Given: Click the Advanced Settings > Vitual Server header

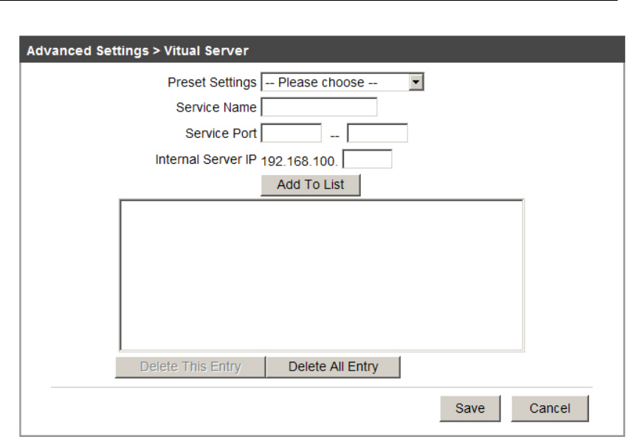Looking at the screenshot, I should tap(138, 51).
